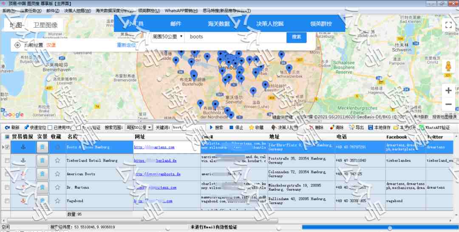Sort by the 电话 column header
This screenshot has width=459, height=232.
click(360, 137)
